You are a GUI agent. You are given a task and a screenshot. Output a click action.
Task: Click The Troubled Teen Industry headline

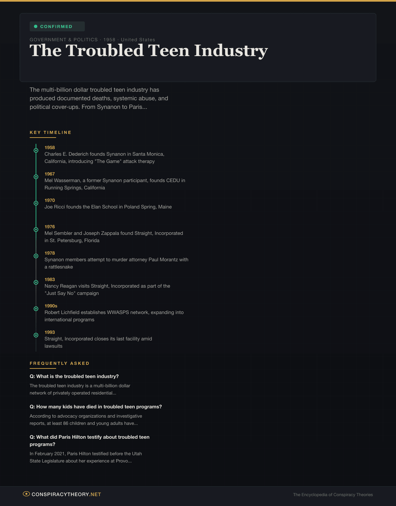pos(148,51)
